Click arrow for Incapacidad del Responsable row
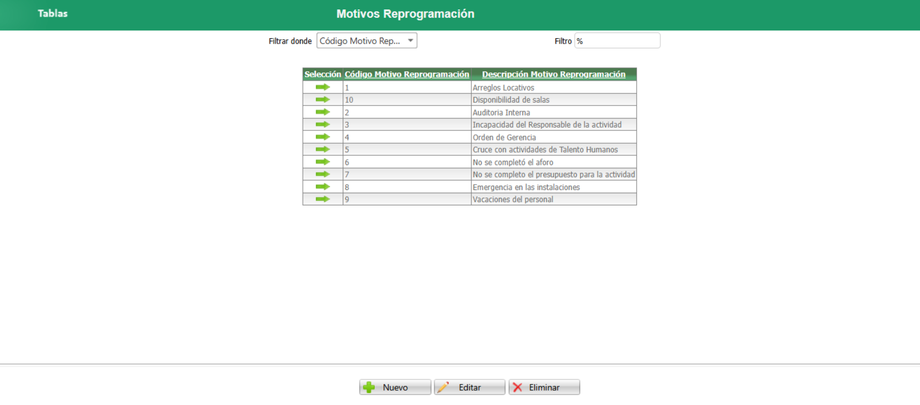 [323, 124]
